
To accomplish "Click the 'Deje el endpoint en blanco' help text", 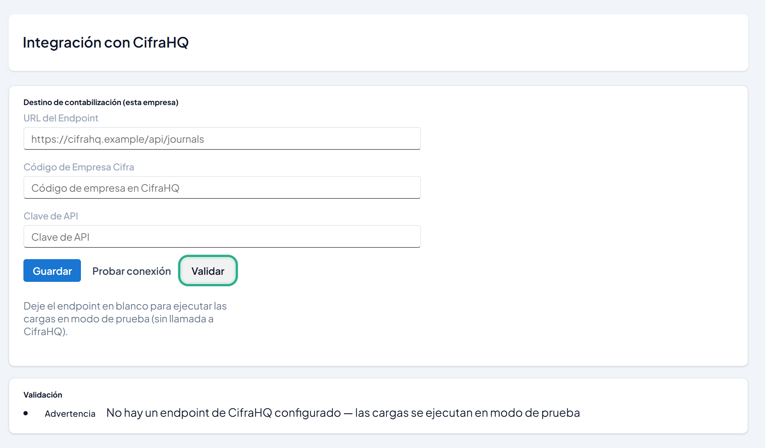I will (x=125, y=319).
